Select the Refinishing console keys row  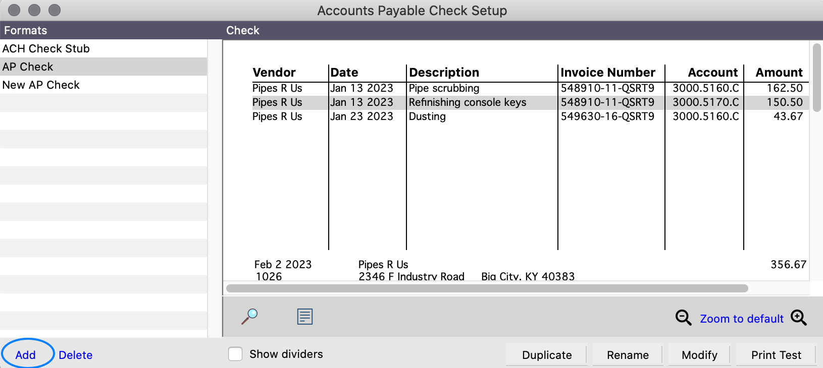click(467, 102)
